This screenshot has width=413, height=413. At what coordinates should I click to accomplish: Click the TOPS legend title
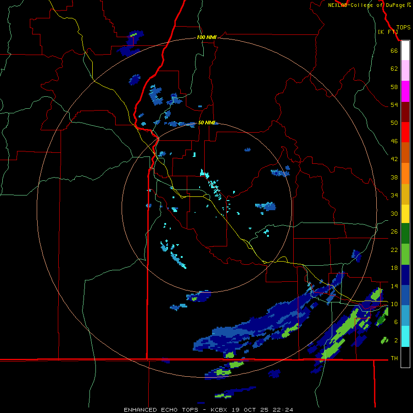click(403, 28)
